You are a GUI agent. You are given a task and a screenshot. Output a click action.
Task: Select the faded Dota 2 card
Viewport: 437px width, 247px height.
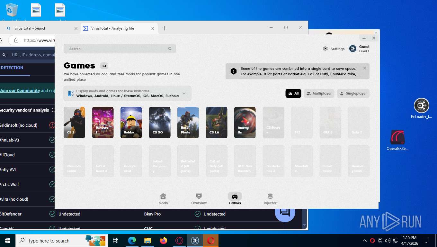click(359, 123)
